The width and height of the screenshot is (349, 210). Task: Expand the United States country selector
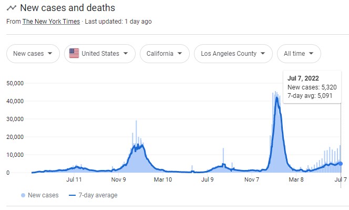[100, 54]
